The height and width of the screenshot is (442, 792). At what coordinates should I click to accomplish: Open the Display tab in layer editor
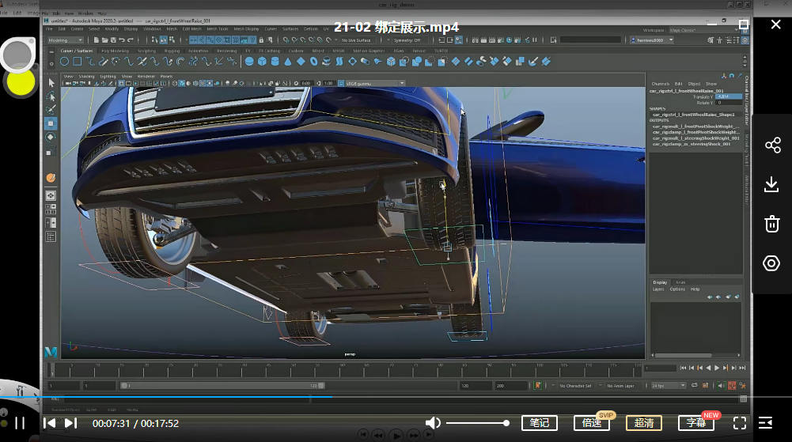click(659, 282)
